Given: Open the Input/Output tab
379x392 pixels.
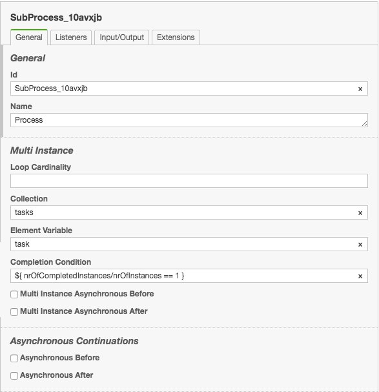Looking at the screenshot, I should pos(122,37).
